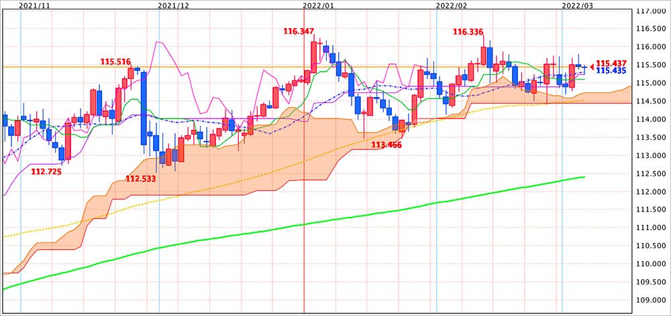
Task: Click the 109.000 price axis label
Action: coord(650,300)
